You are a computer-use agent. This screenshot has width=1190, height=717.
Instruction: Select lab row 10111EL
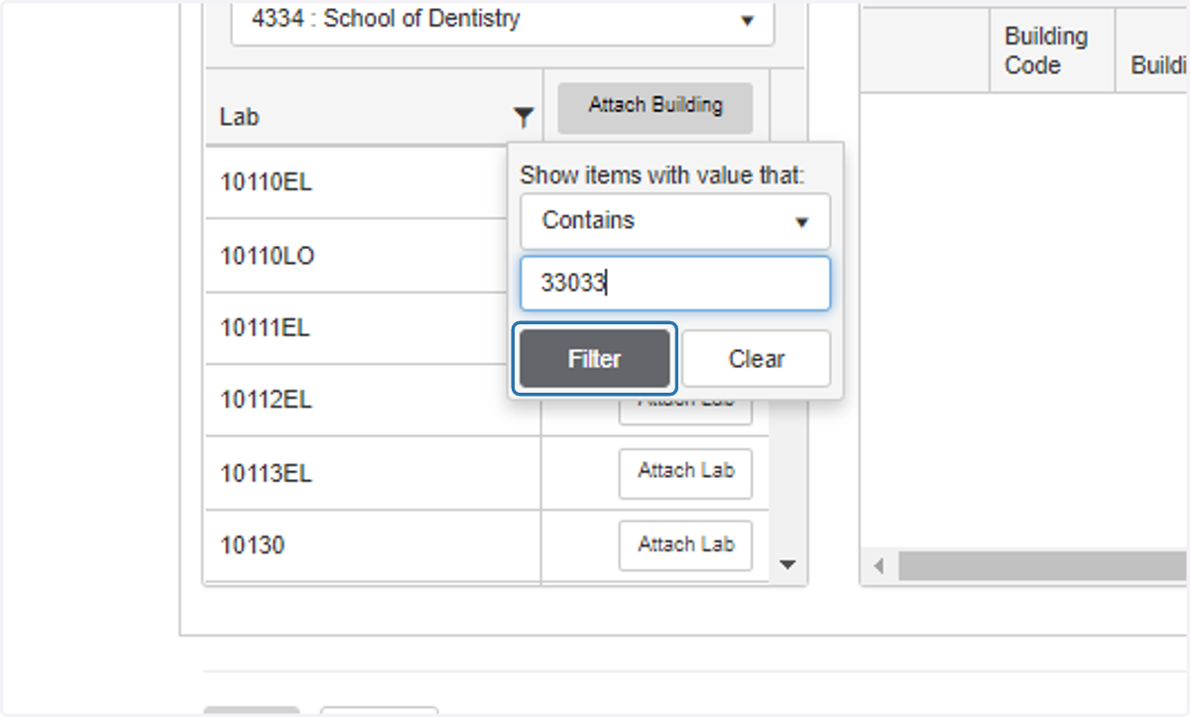coord(357,328)
